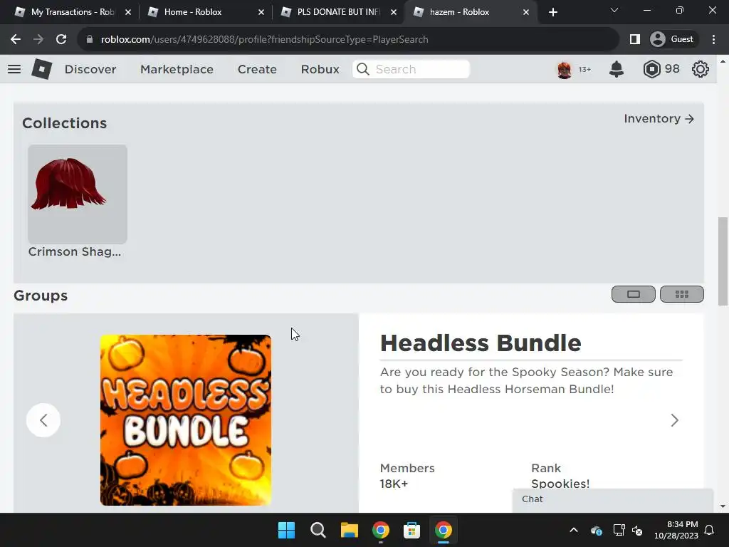The image size is (729, 547).
Task: Close the Home - Roblox tab
Action: (261, 12)
